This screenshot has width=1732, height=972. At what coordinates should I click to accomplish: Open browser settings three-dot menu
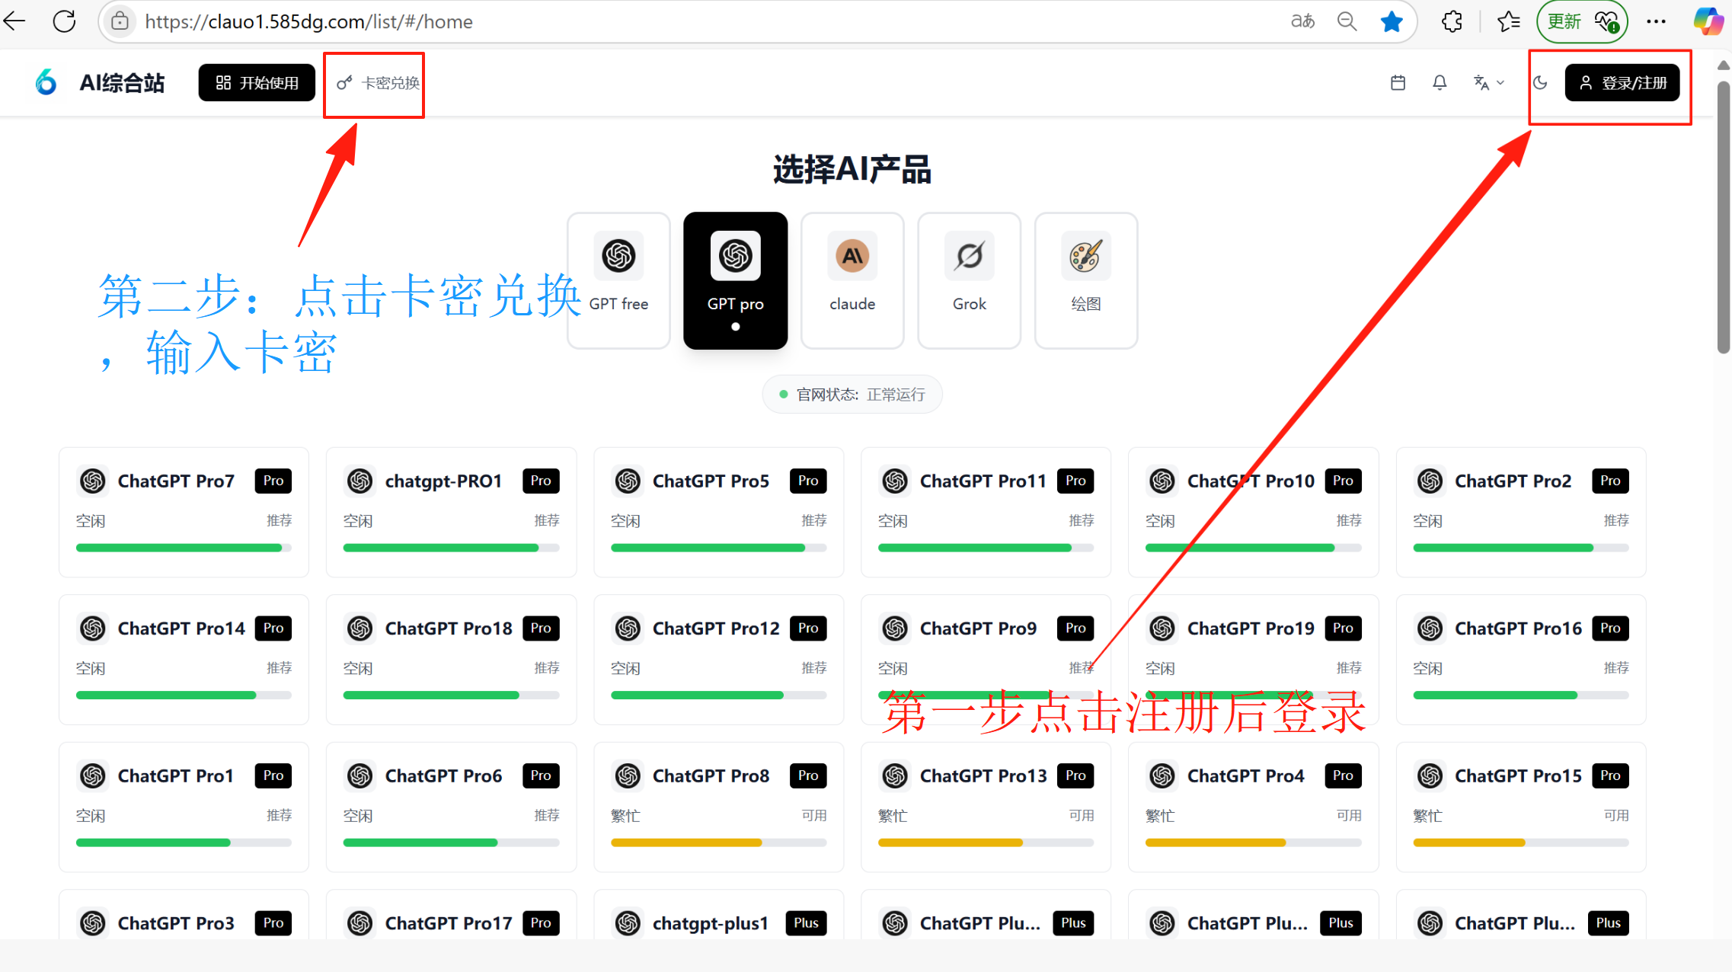(1656, 21)
